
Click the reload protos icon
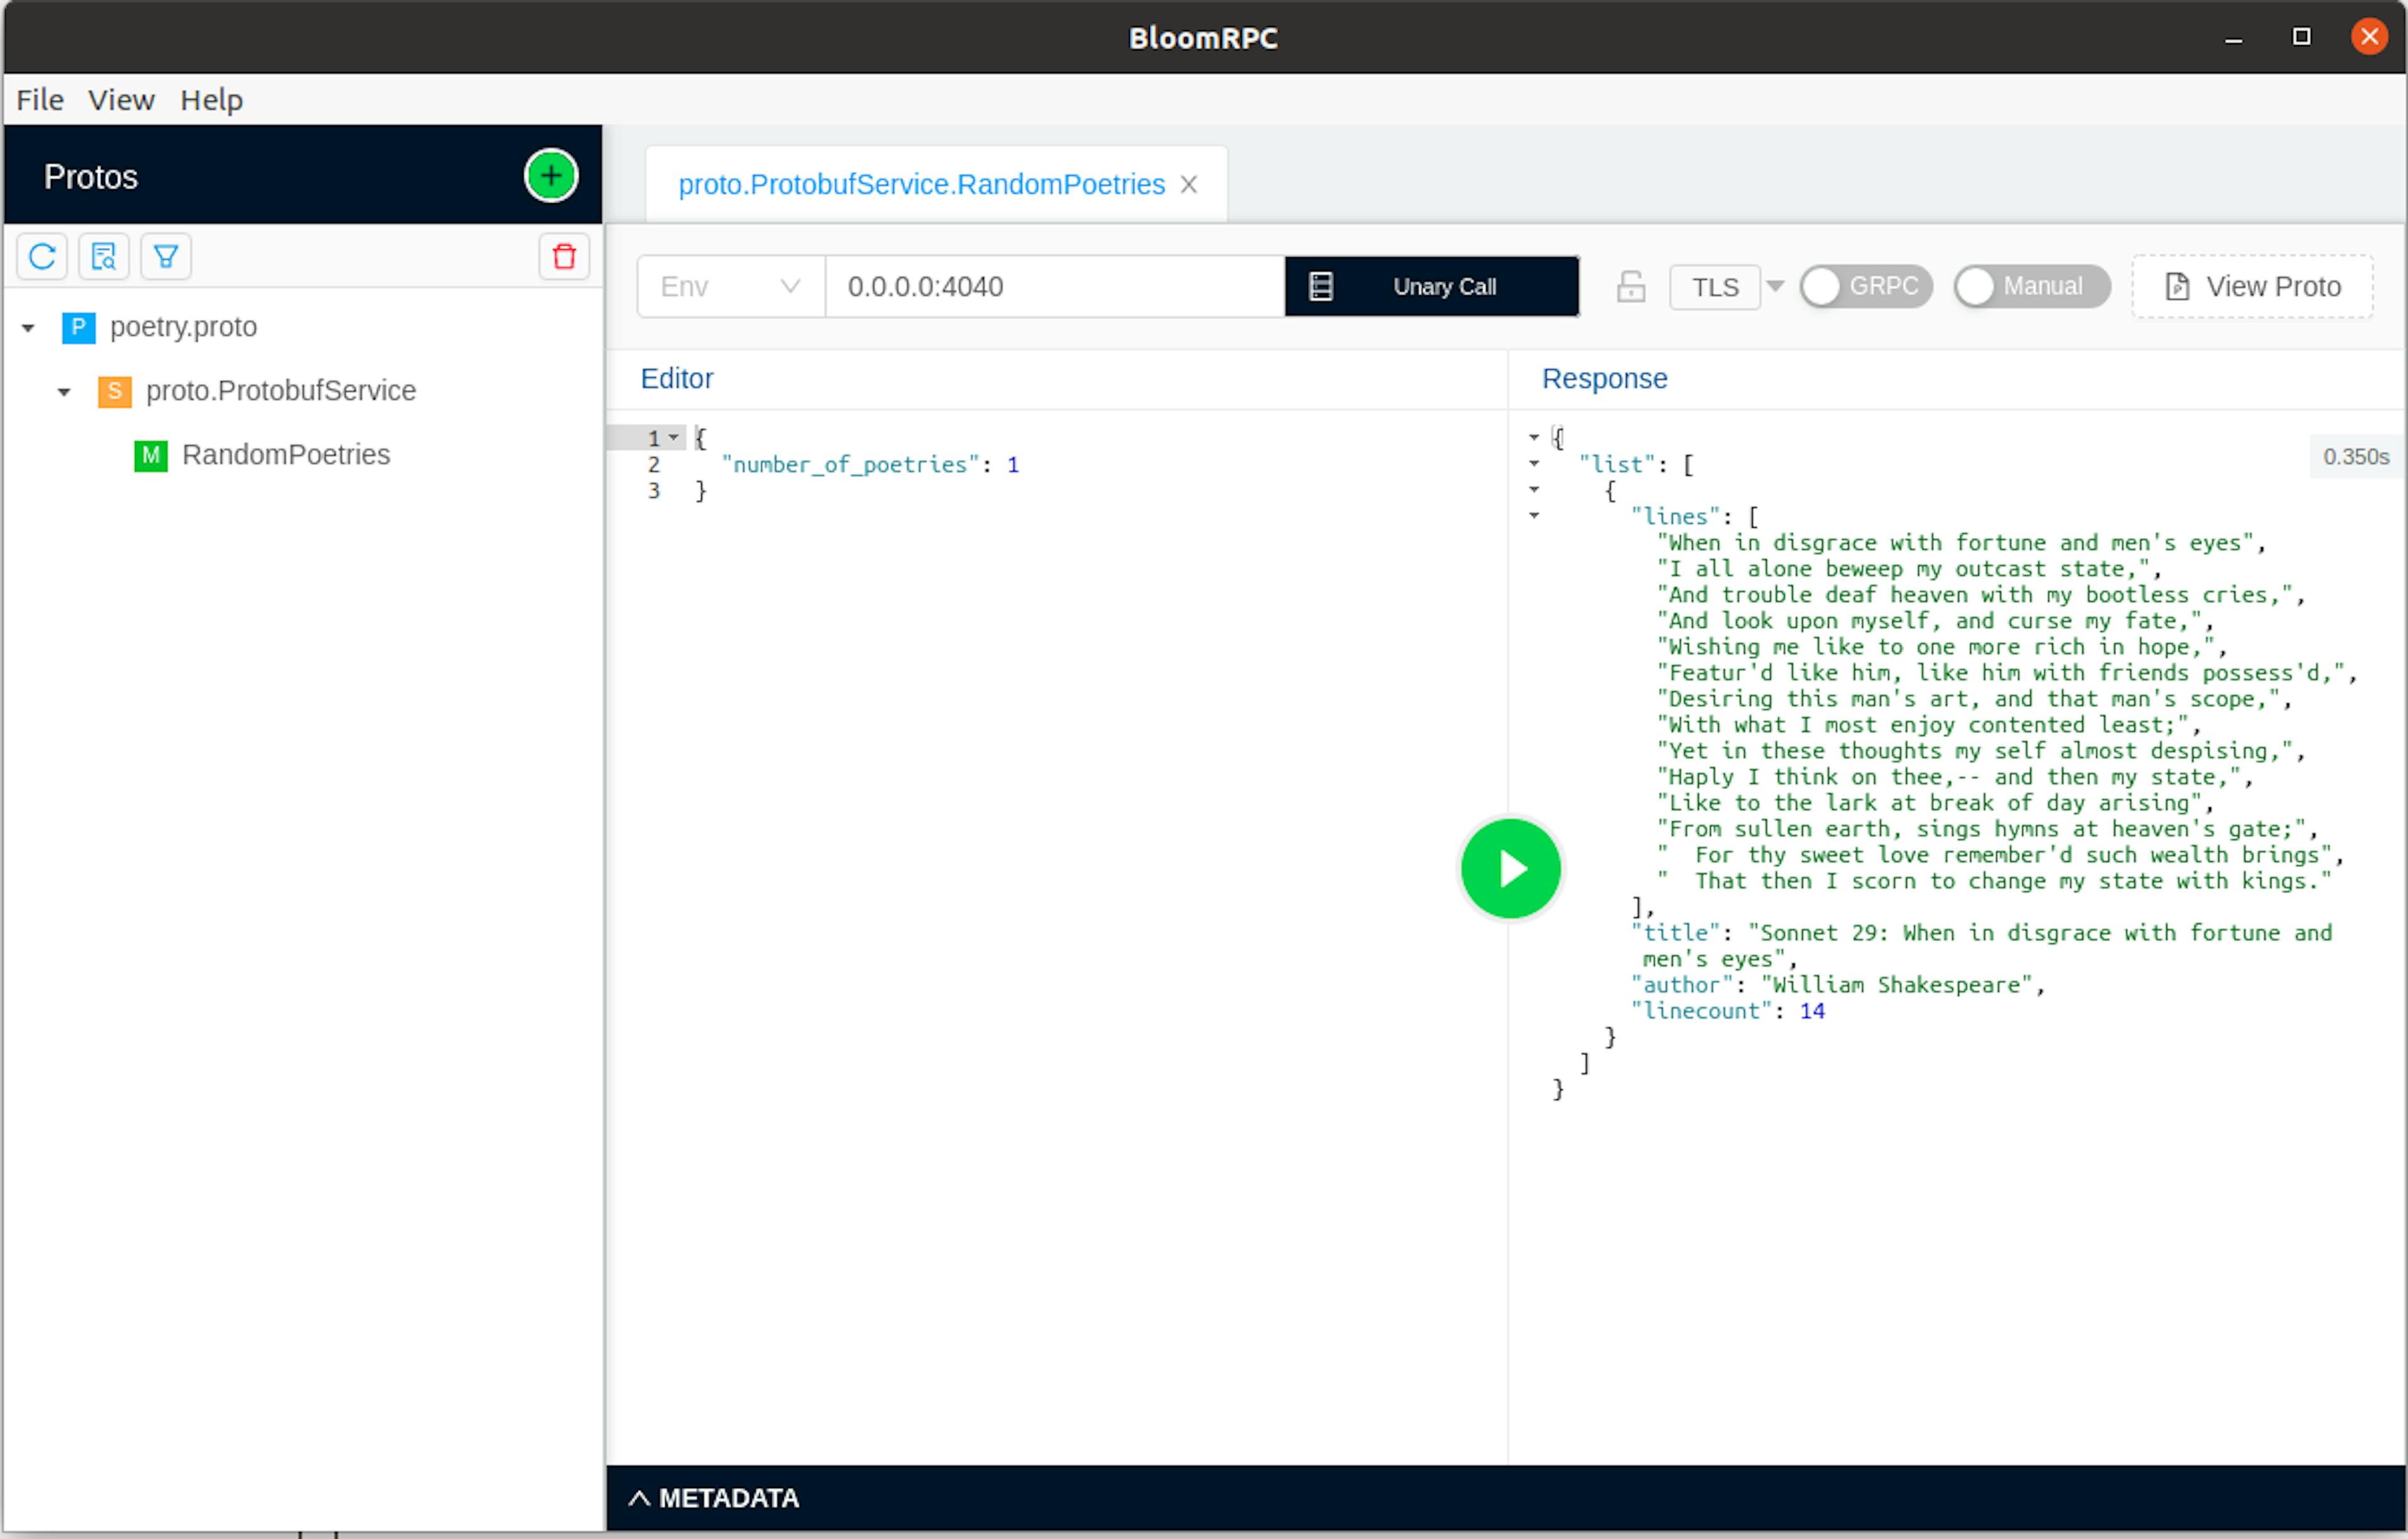[42, 257]
